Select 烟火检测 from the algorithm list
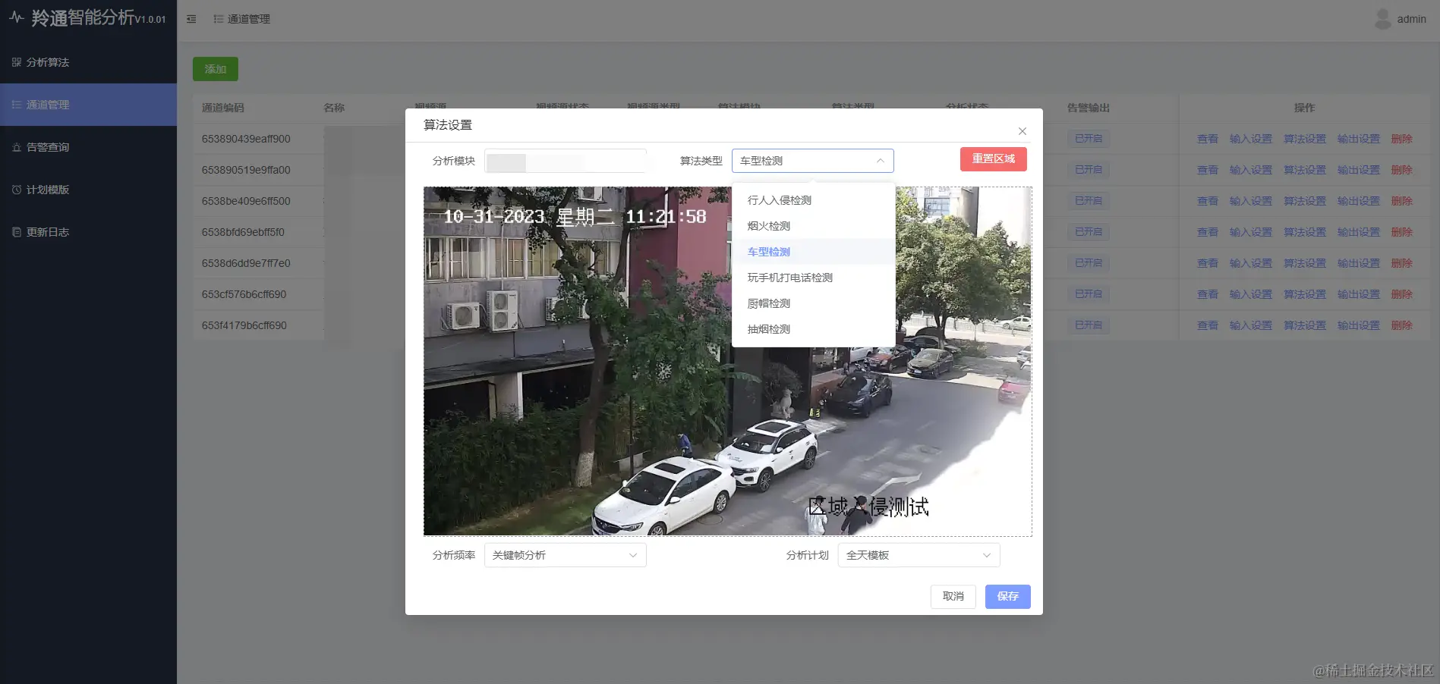Viewport: 1440px width, 684px height. click(x=767, y=225)
